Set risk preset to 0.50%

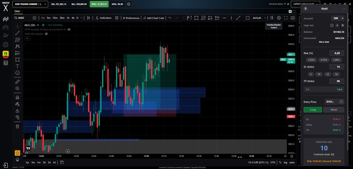[312, 60]
